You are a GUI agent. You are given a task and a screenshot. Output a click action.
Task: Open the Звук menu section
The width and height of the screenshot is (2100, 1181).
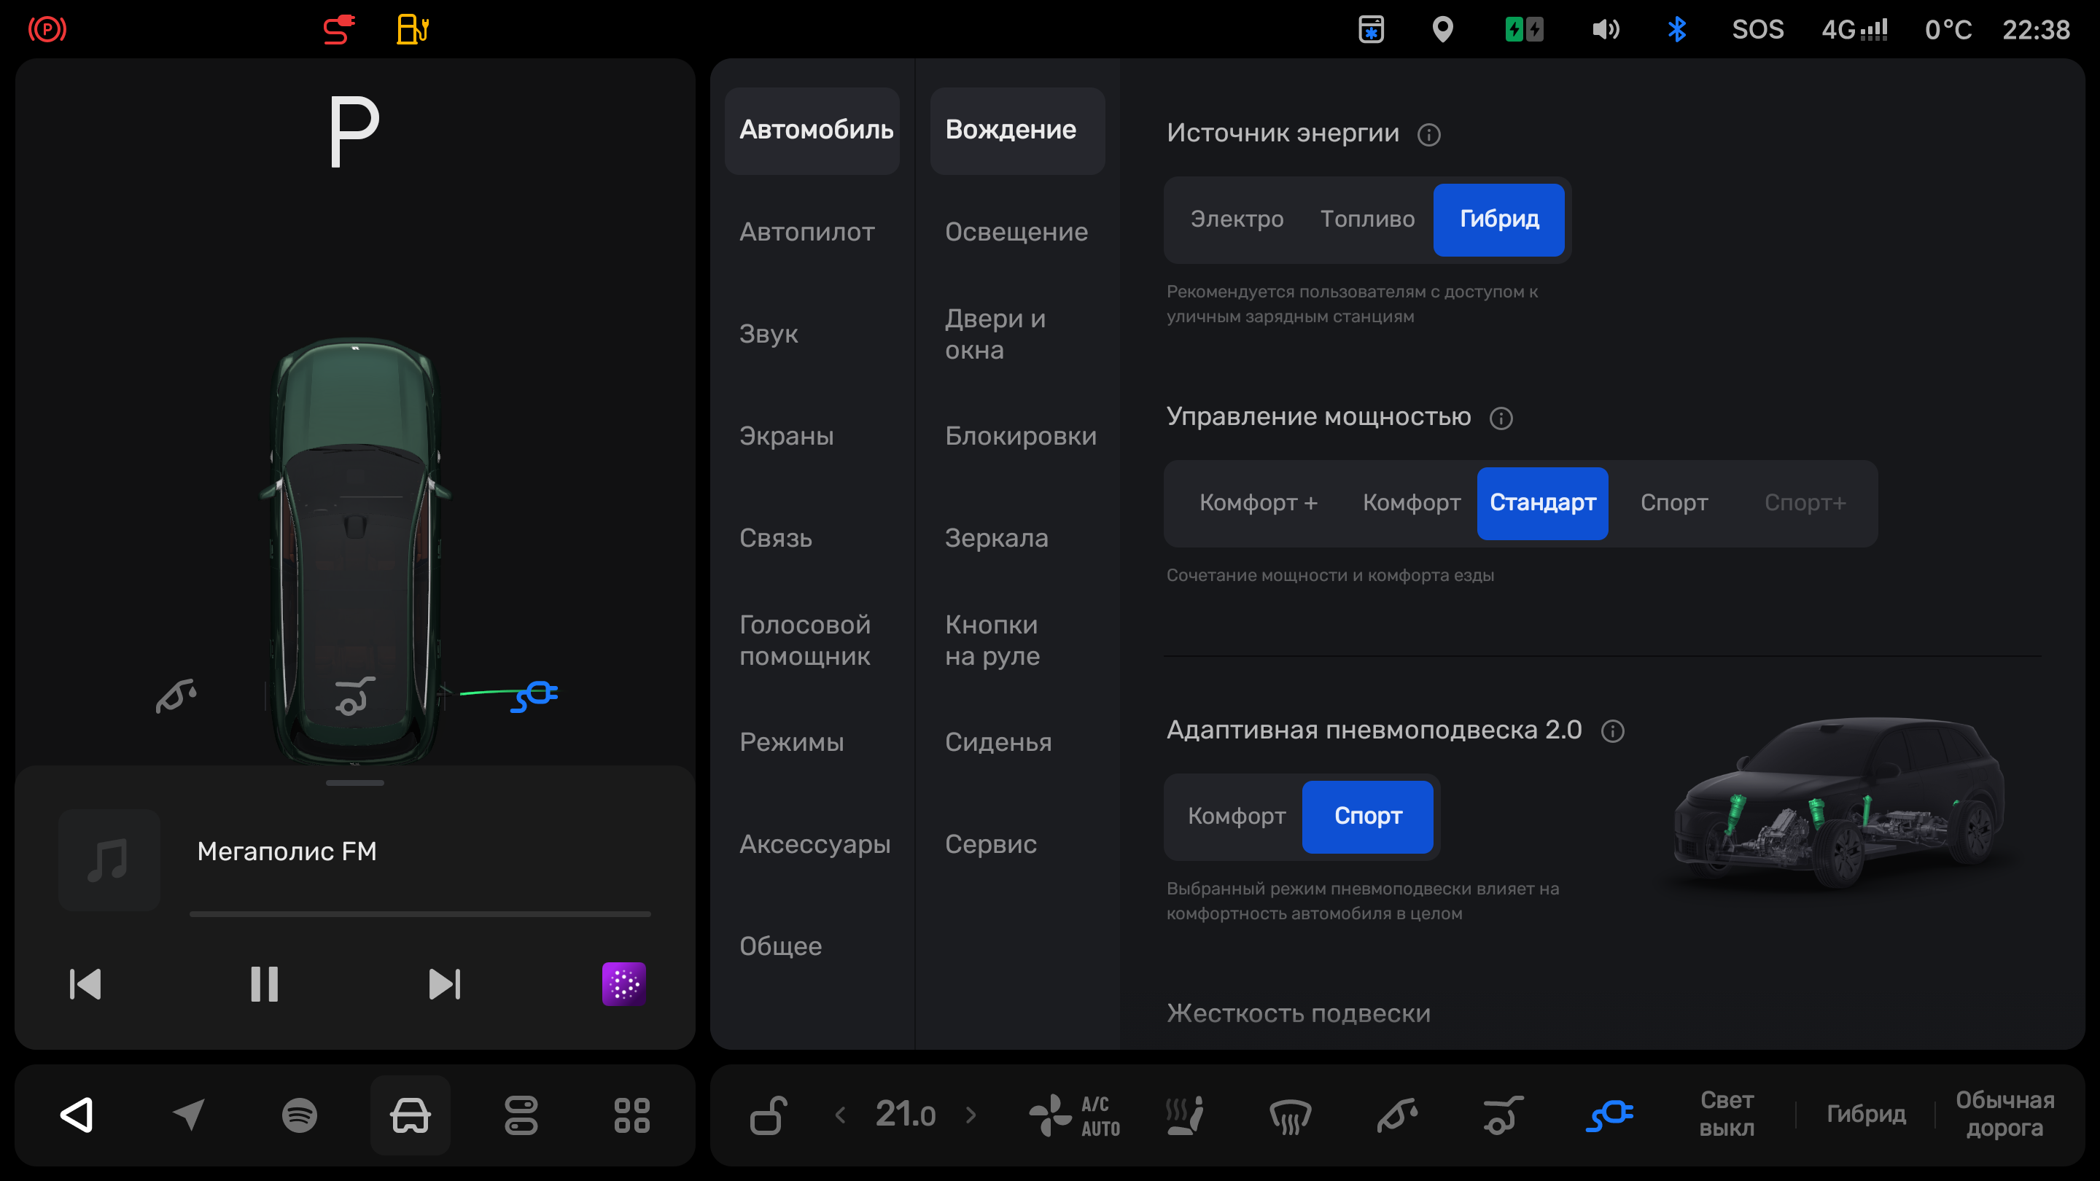(x=768, y=334)
